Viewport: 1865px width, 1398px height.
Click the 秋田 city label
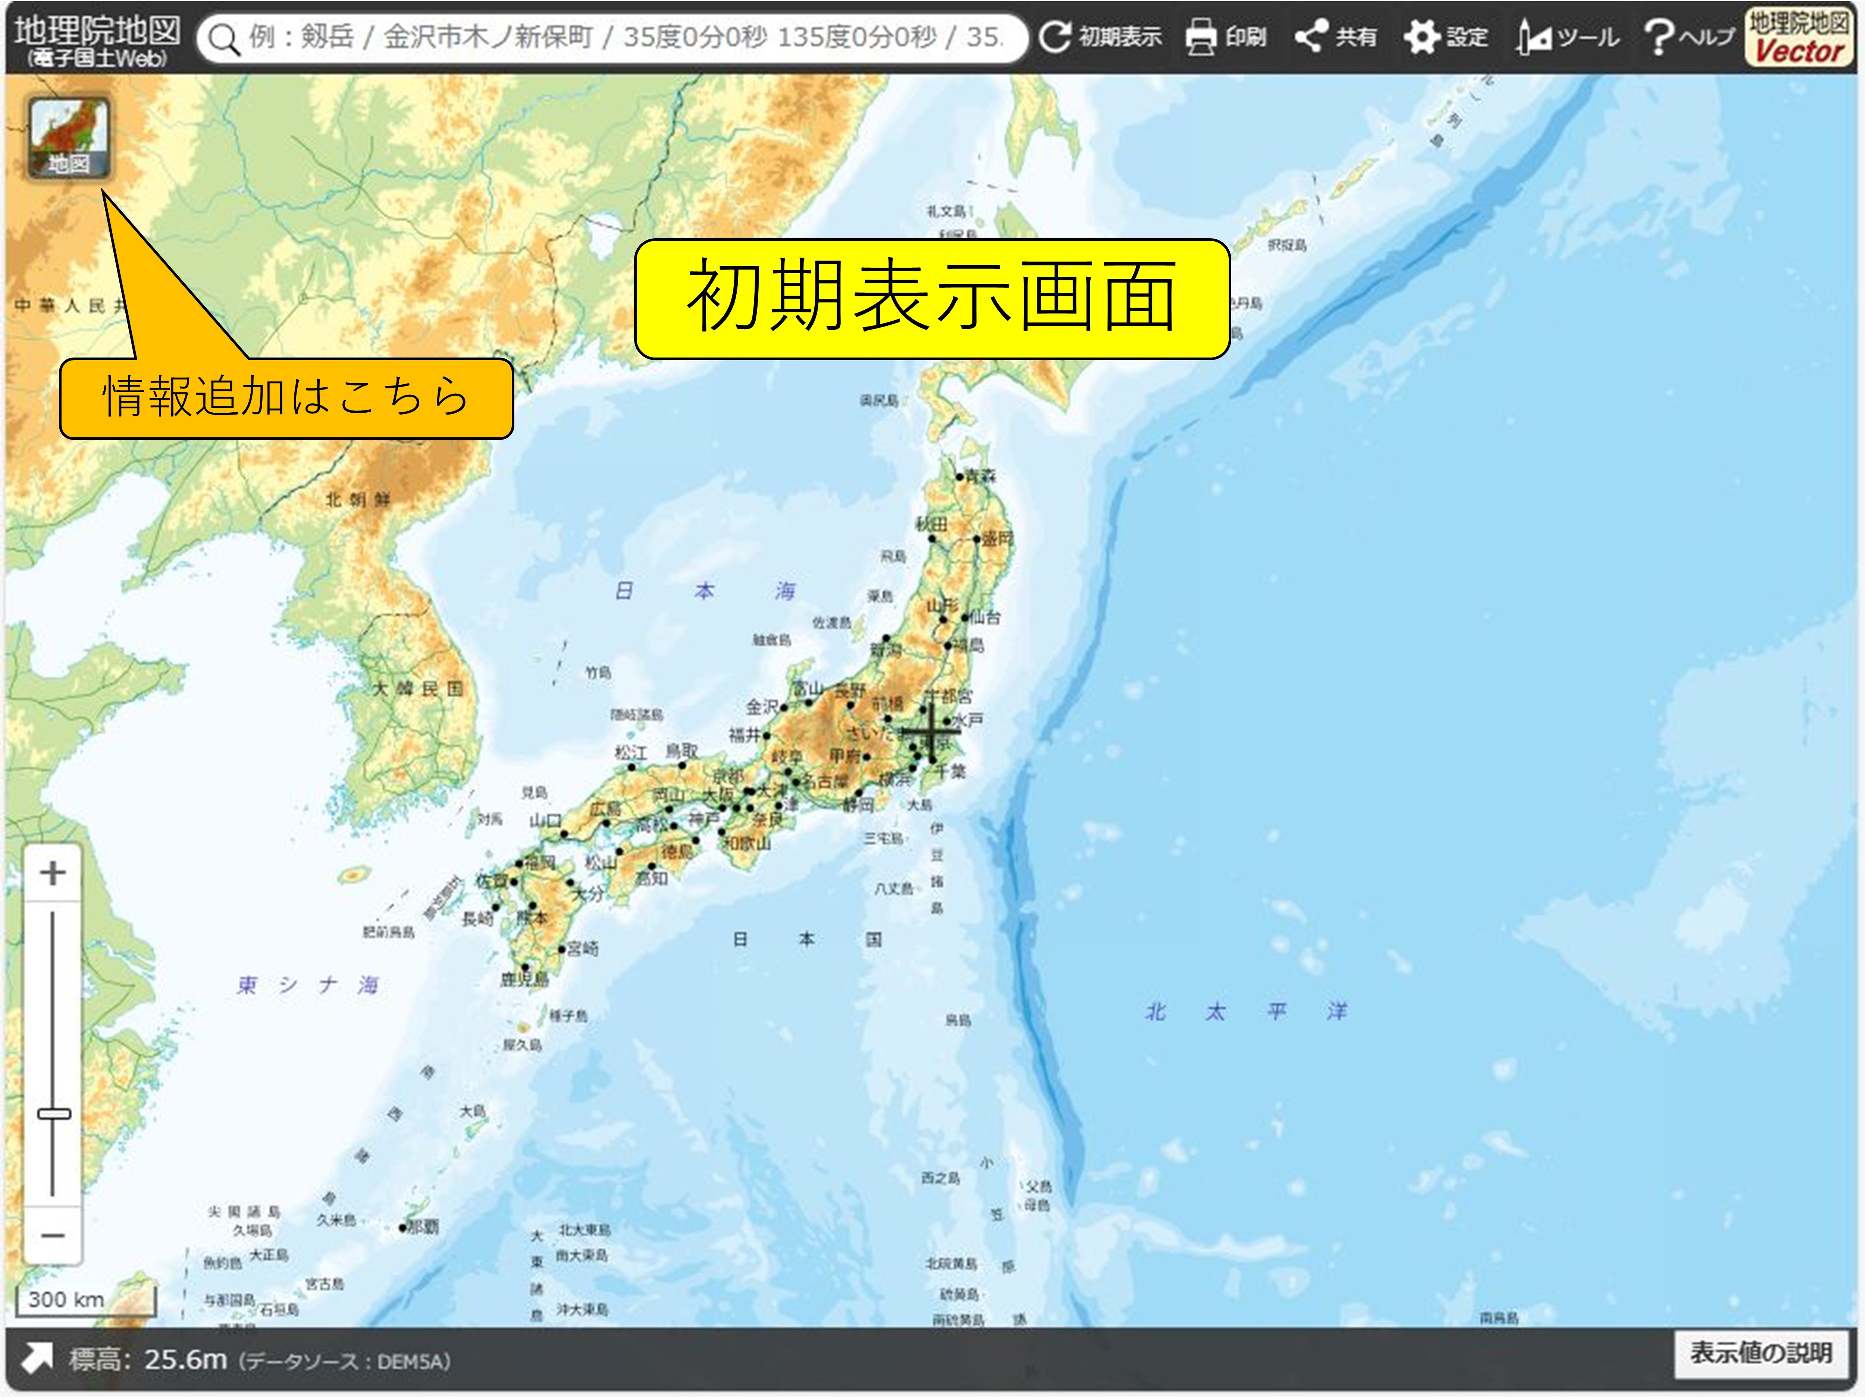[932, 523]
